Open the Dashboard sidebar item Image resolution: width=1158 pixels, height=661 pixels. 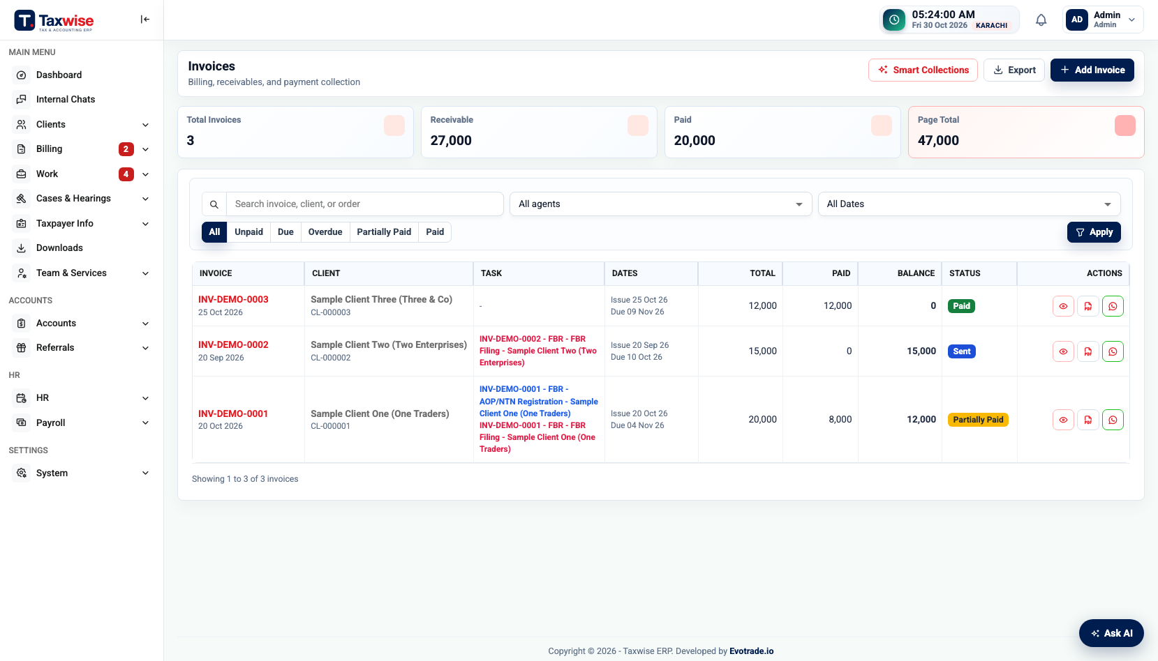coord(82,75)
